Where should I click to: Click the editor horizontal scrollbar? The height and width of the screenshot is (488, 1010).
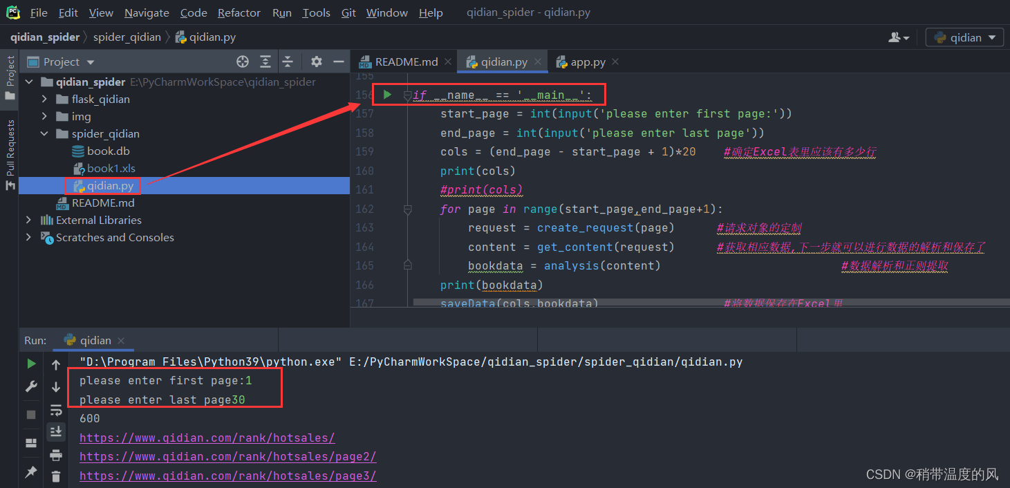pyautogui.click(x=711, y=302)
